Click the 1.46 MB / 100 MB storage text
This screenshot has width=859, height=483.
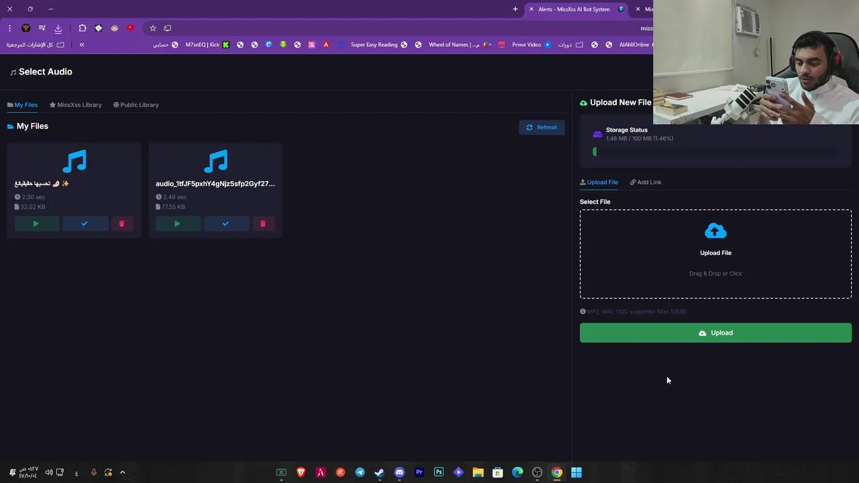coord(640,139)
